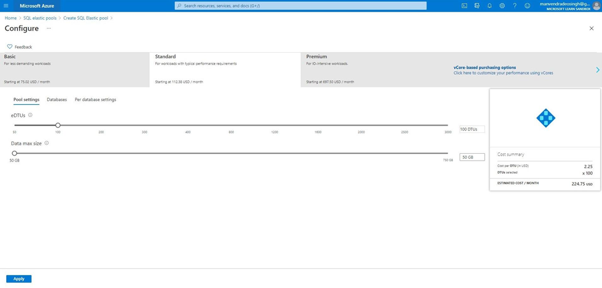Screen dimensions: 602x288
Task: Switch to Databases tab
Action: pos(57,99)
